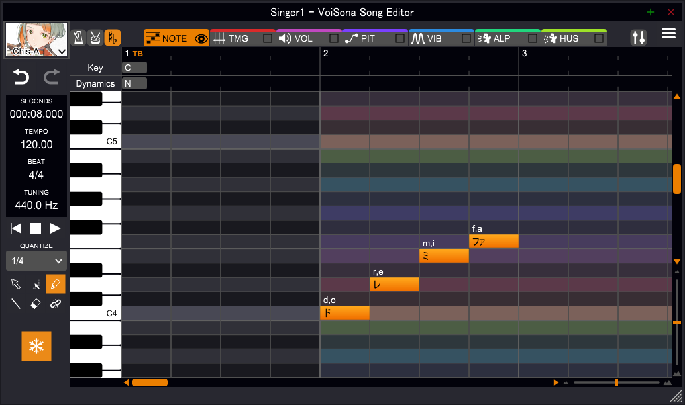Click the tempo value 120.00
685x405 pixels.
pyautogui.click(x=36, y=144)
